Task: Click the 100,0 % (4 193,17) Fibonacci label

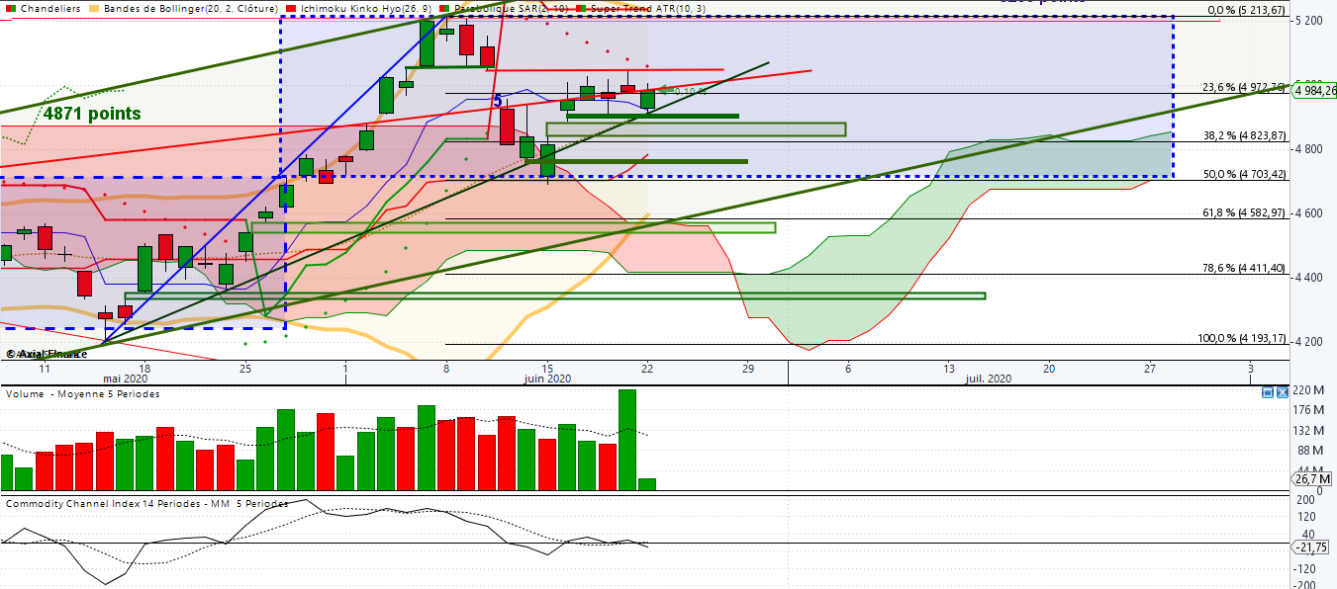Action: (x=1242, y=338)
